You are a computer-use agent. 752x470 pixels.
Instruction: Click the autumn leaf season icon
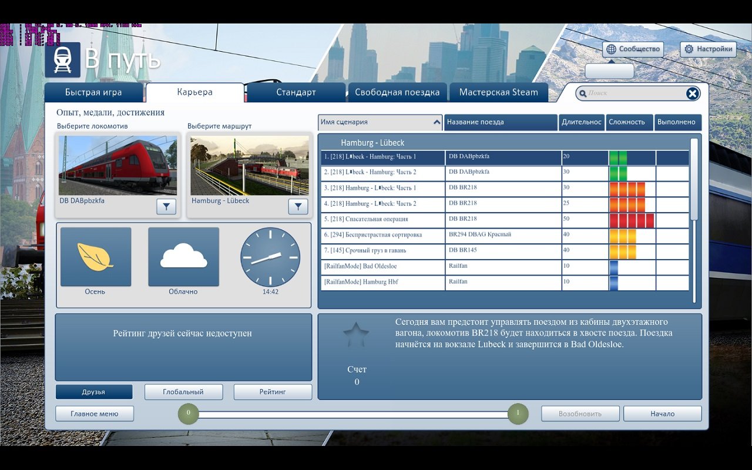pos(95,257)
